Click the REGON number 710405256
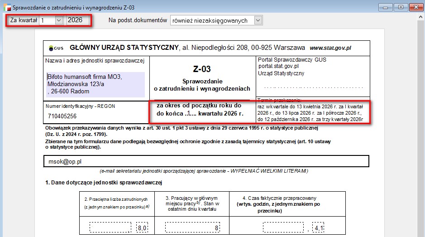The width and height of the screenshot is (425, 237). pyautogui.click(x=63, y=116)
